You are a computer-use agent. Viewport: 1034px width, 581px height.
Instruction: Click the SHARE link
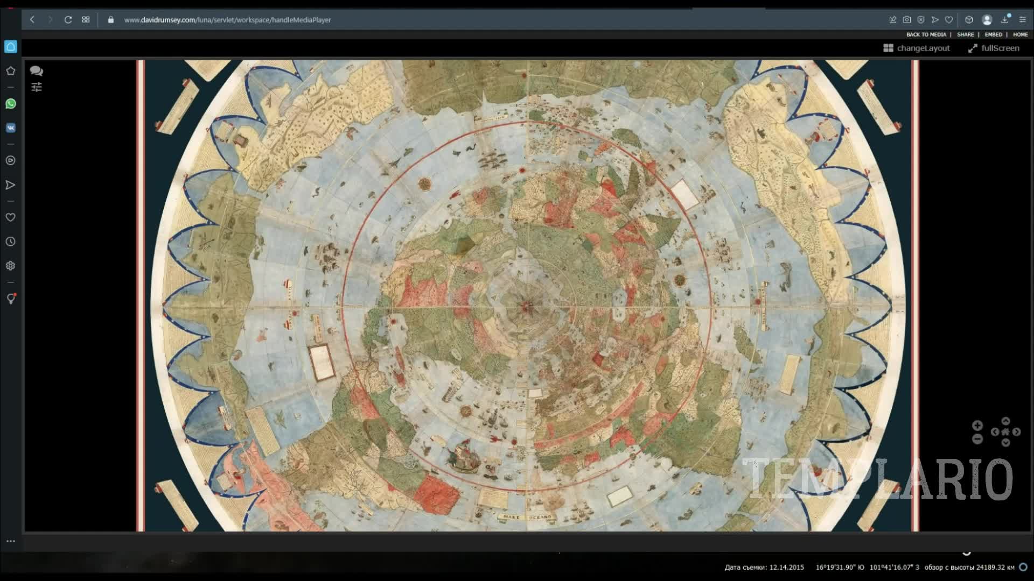(965, 34)
